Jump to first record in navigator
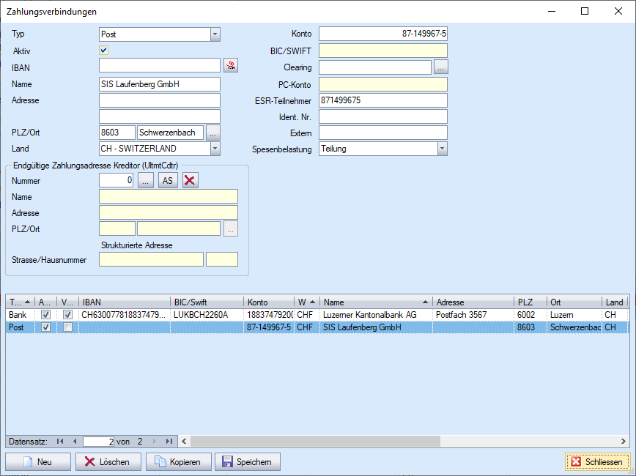Screen dimensions: 636x476 (60, 441)
